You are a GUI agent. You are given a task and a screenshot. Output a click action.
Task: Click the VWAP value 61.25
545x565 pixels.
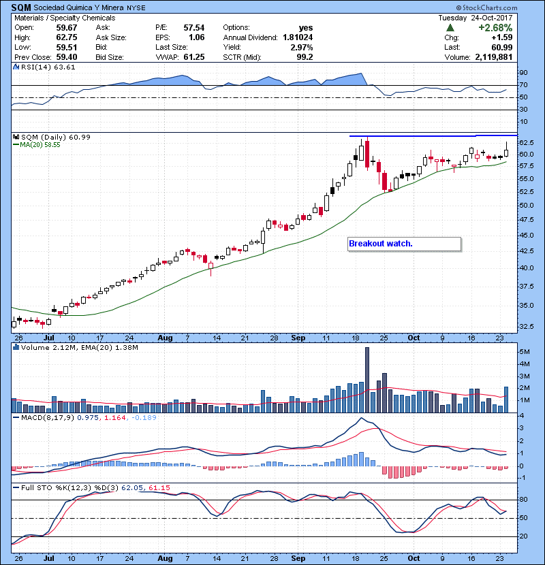[194, 57]
